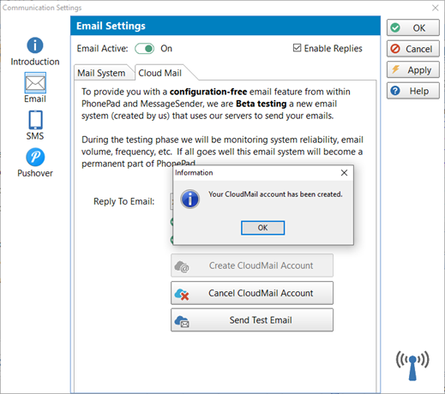Image resolution: width=445 pixels, height=394 pixels.
Task: Click the 'Email Active:' label
Action: [x=102, y=49]
